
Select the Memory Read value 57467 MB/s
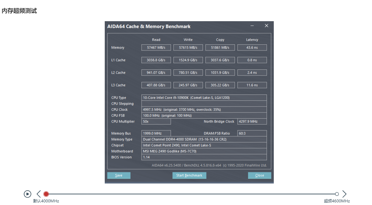156,48
